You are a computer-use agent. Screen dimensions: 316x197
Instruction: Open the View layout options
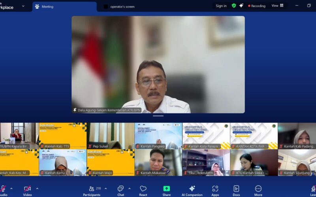coord(277,6)
